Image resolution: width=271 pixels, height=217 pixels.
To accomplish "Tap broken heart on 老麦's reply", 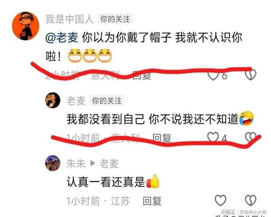I will pos(251,137).
